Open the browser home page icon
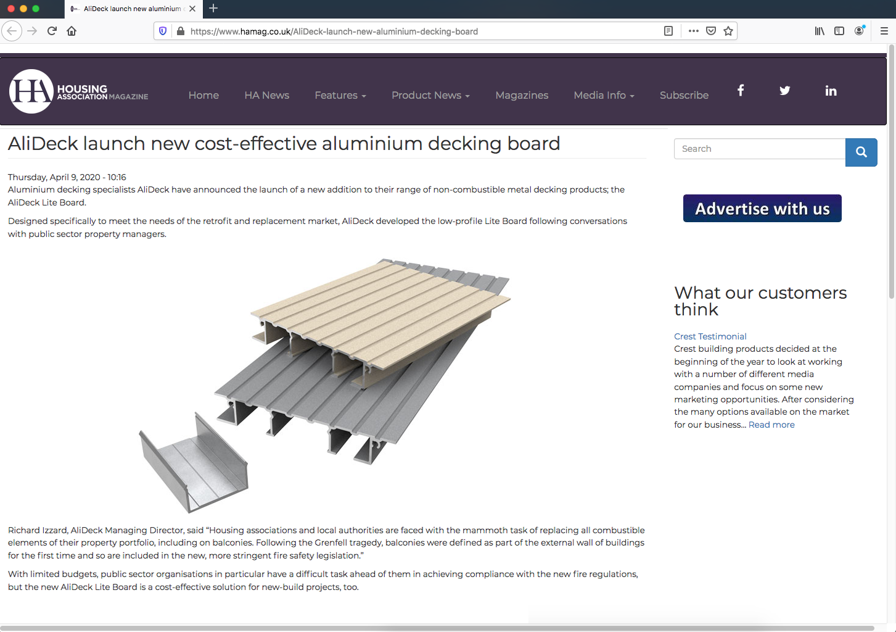Viewport: 896px width, 632px height. click(x=72, y=31)
